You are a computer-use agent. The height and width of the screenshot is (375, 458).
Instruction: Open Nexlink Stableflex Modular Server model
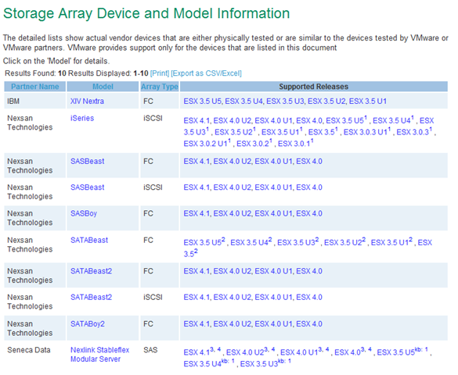pyautogui.click(x=99, y=355)
